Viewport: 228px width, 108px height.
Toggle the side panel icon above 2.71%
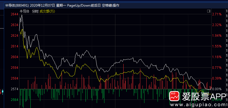209,11
